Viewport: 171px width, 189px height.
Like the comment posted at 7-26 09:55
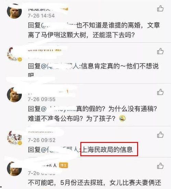[160, 92]
